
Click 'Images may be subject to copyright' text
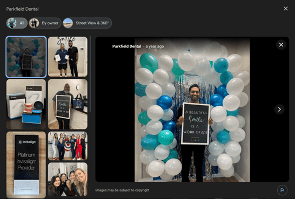(x=122, y=190)
